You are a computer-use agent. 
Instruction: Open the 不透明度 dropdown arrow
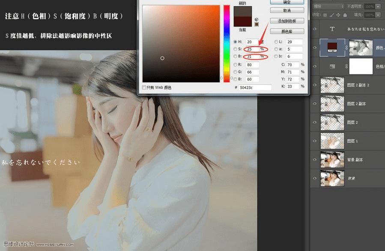(377, 6)
